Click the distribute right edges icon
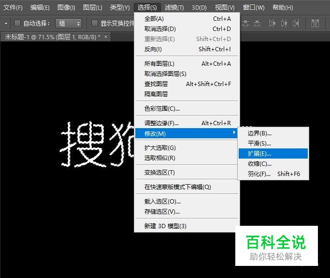The width and height of the screenshot is (330, 278). (x=296, y=23)
